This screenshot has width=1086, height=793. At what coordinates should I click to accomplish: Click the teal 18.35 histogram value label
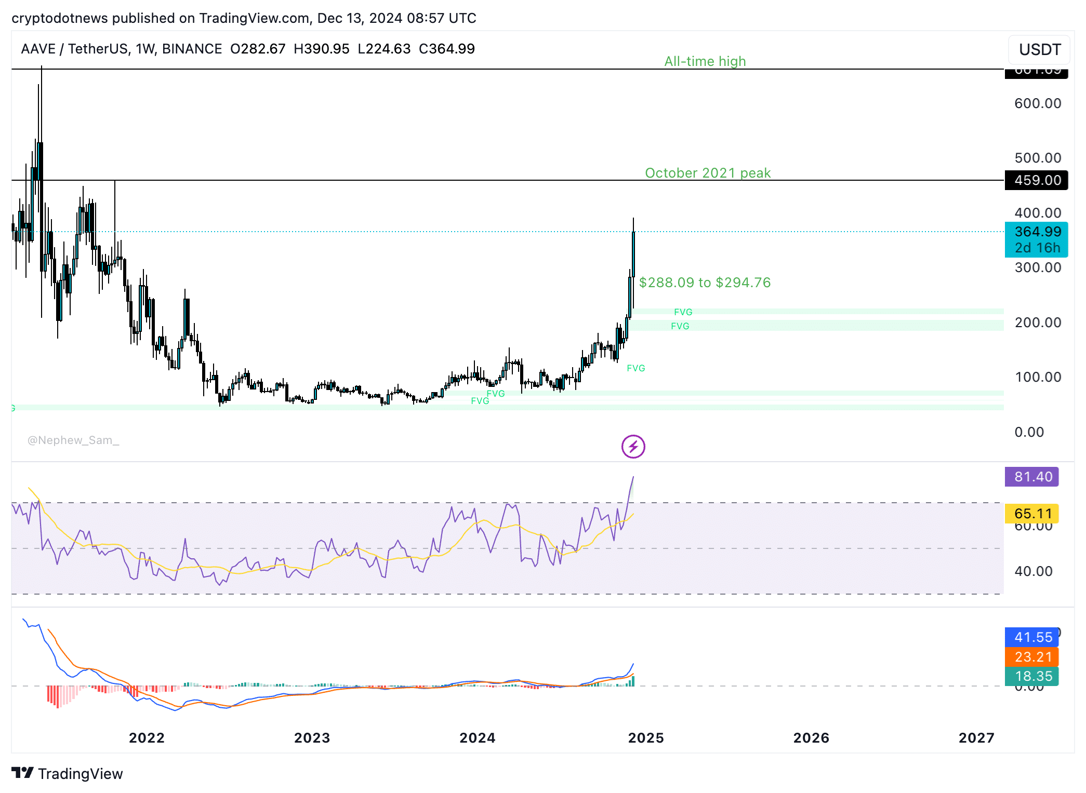[1031, 676]
